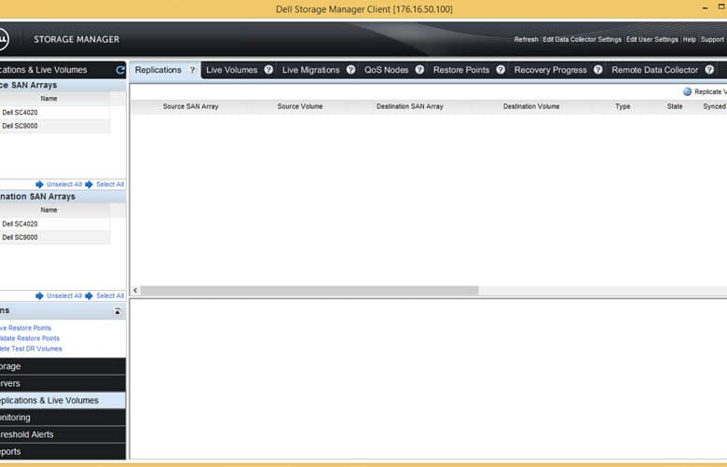Click the Validate Restore Points action link
Screen dimensions: 727x467
tap(30, 338)
